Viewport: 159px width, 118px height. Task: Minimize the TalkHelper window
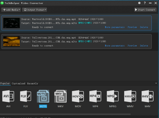point(150,3)
